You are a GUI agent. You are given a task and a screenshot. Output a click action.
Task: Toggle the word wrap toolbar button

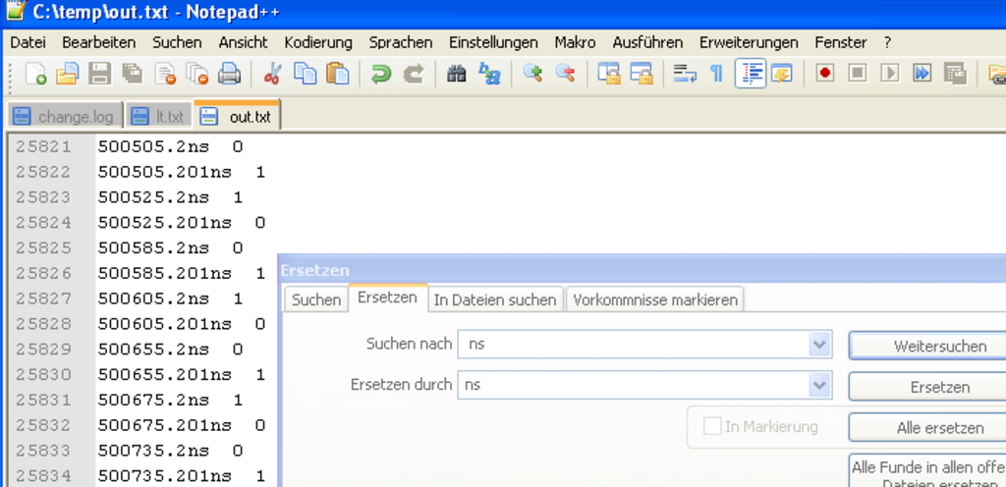coord(684,74)
